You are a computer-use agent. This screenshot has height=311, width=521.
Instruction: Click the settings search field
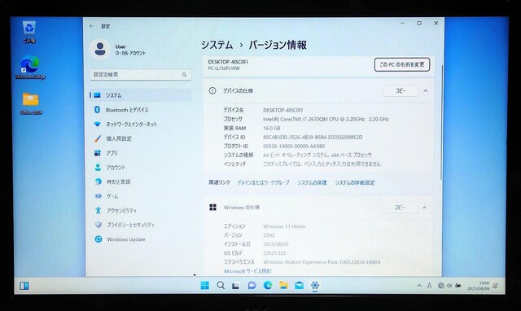pos(140,75)
